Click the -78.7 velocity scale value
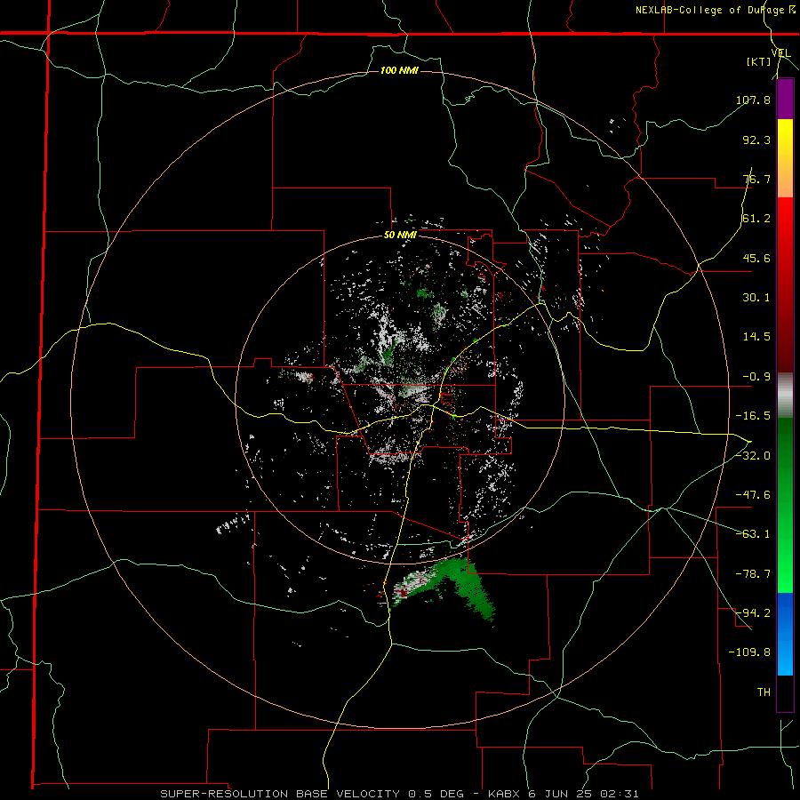The height and width of the screenshot is (800, 800). coord(753,574)
